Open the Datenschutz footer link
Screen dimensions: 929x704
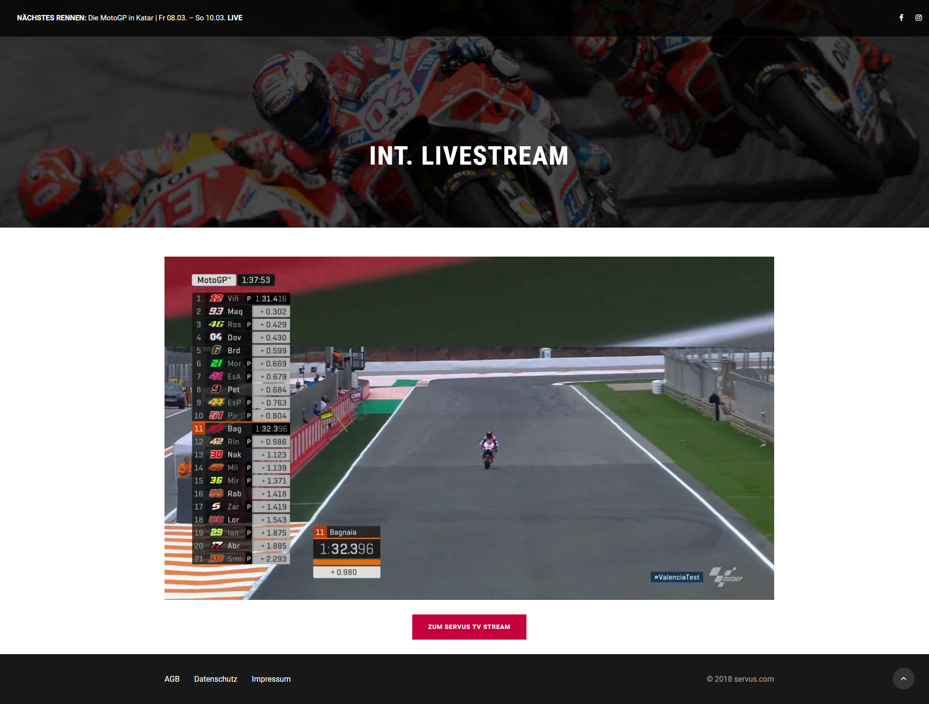click(215, 679)
